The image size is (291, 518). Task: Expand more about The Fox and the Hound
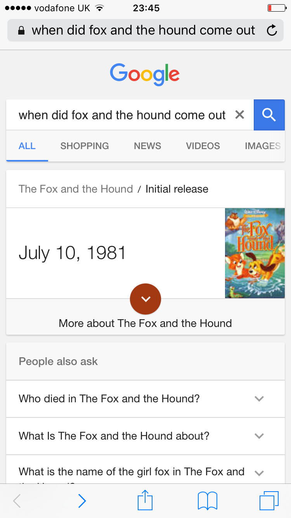pos(145,299)
